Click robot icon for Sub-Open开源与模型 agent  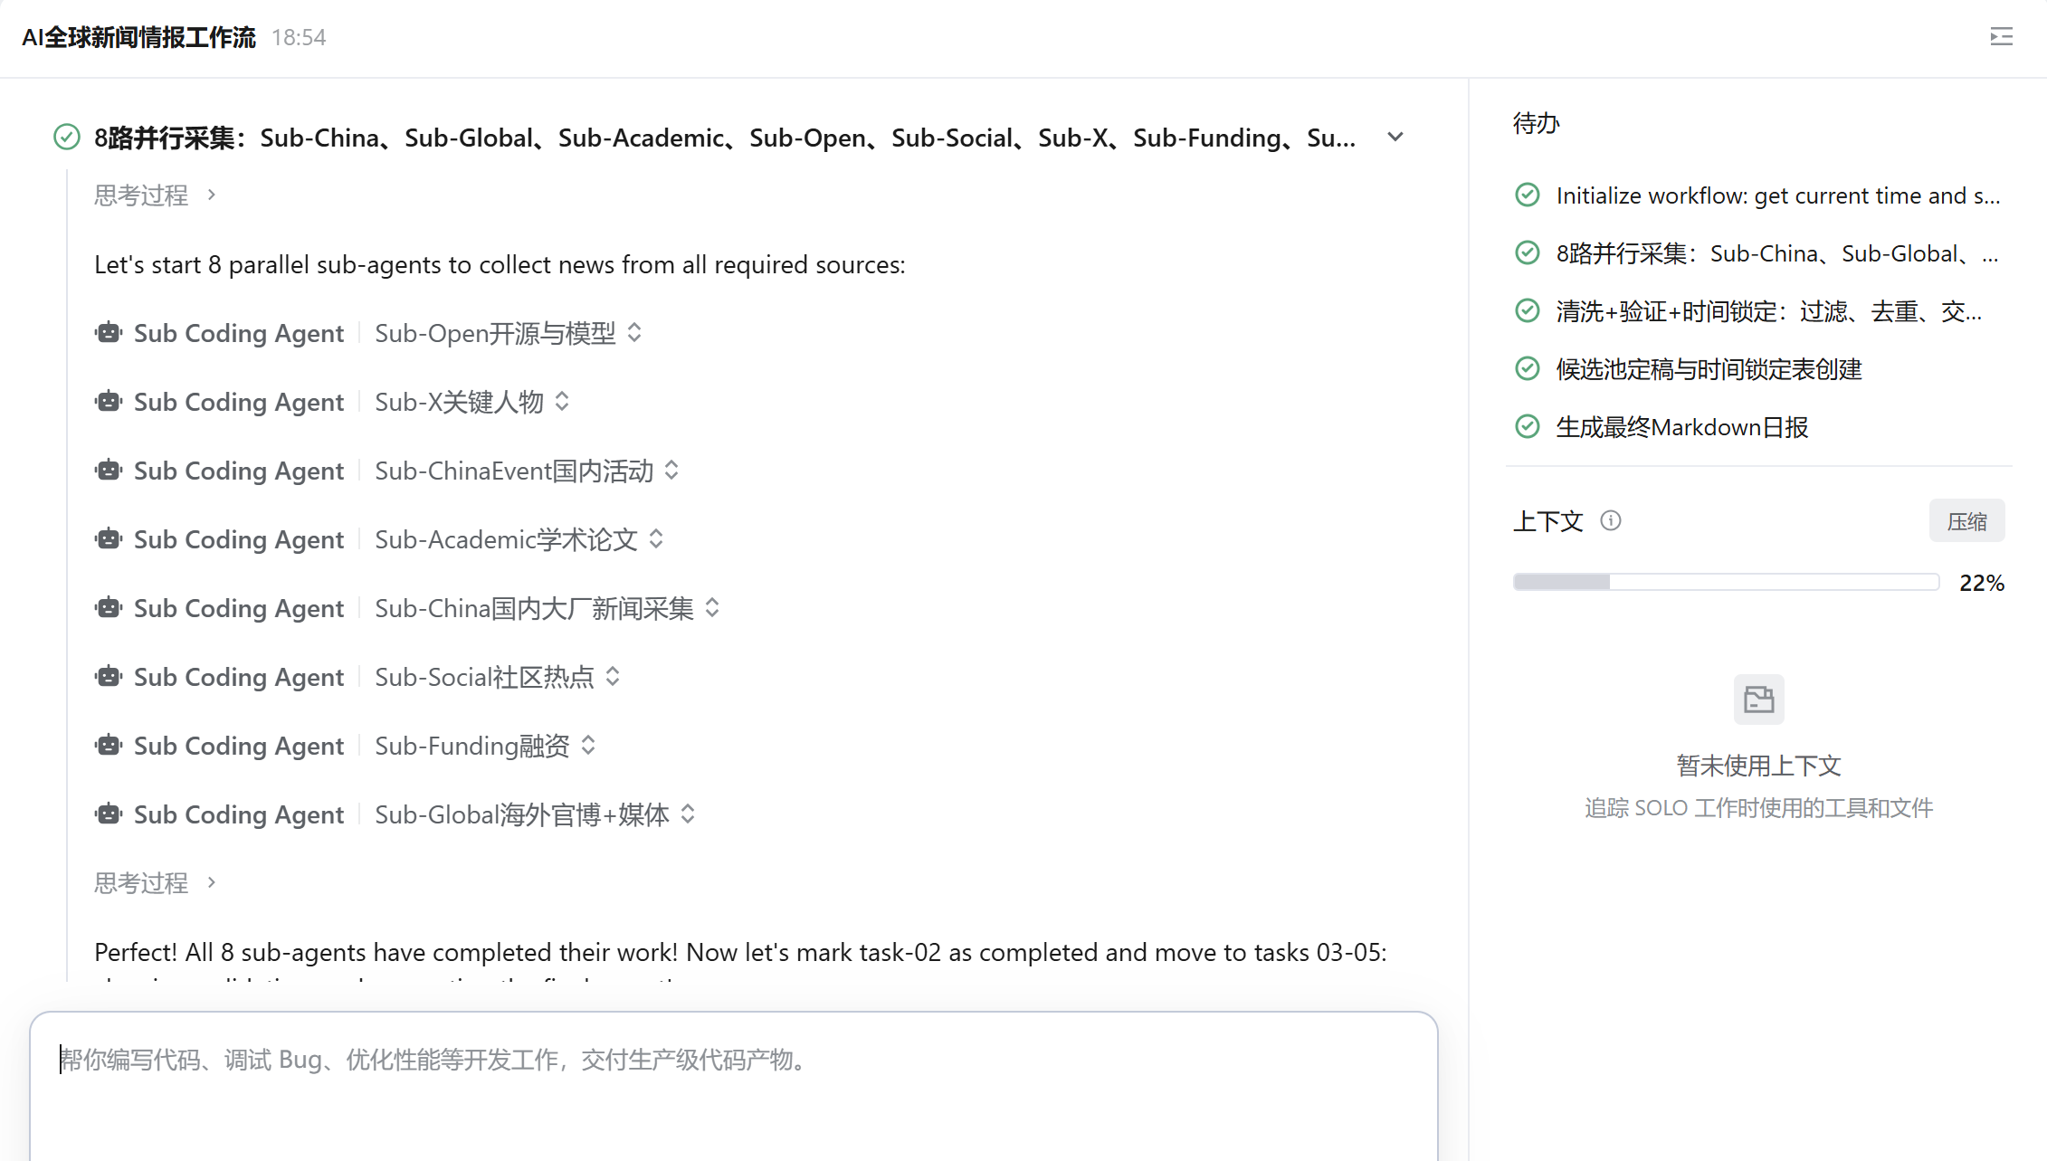coord(109,333)
